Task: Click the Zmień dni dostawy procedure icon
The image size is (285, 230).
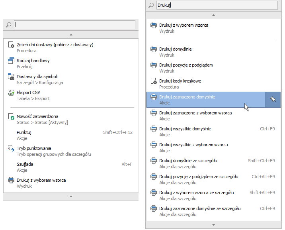Action: [x=11, y=45]
